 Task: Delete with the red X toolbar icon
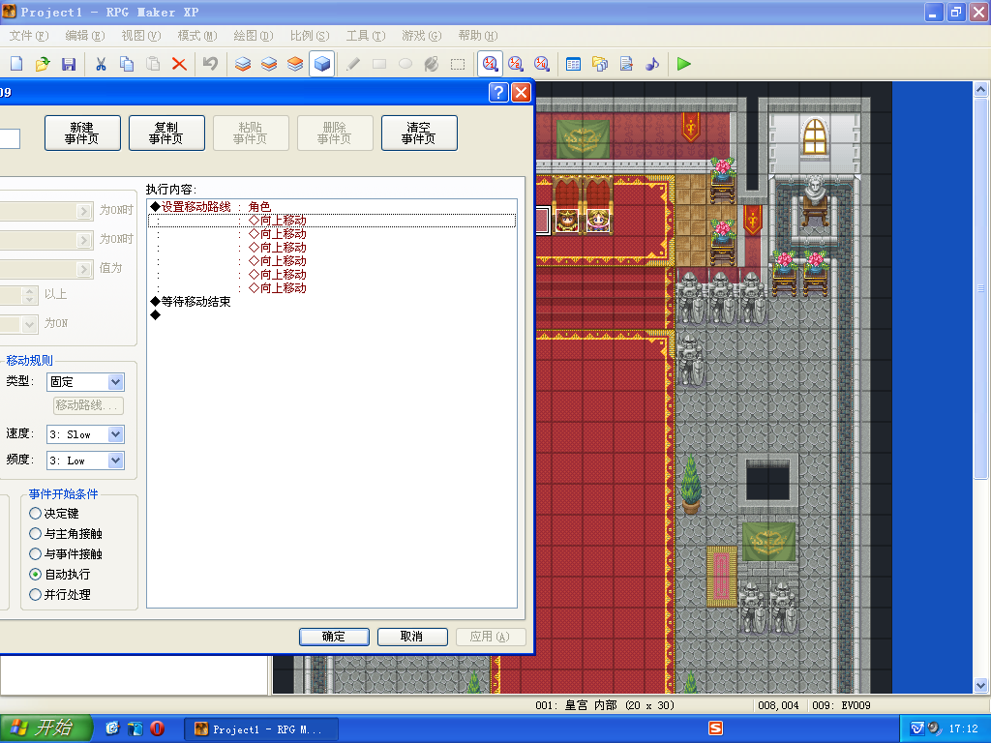(x=179, y=64)
